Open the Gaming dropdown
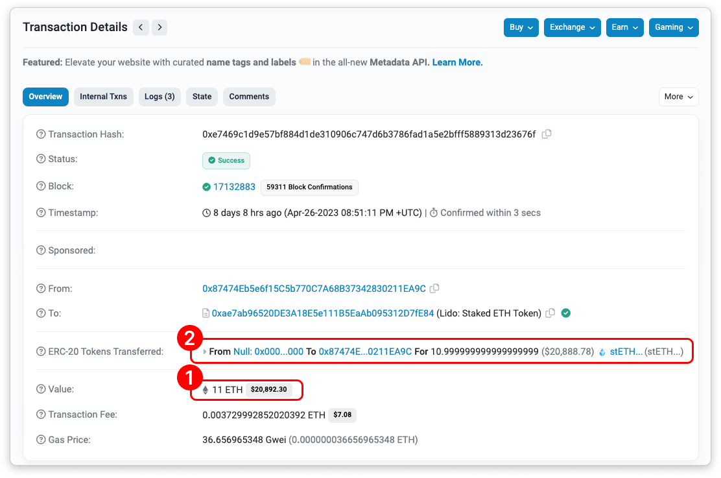The width and height of the screenshot is (721, 478). point(673,27)
